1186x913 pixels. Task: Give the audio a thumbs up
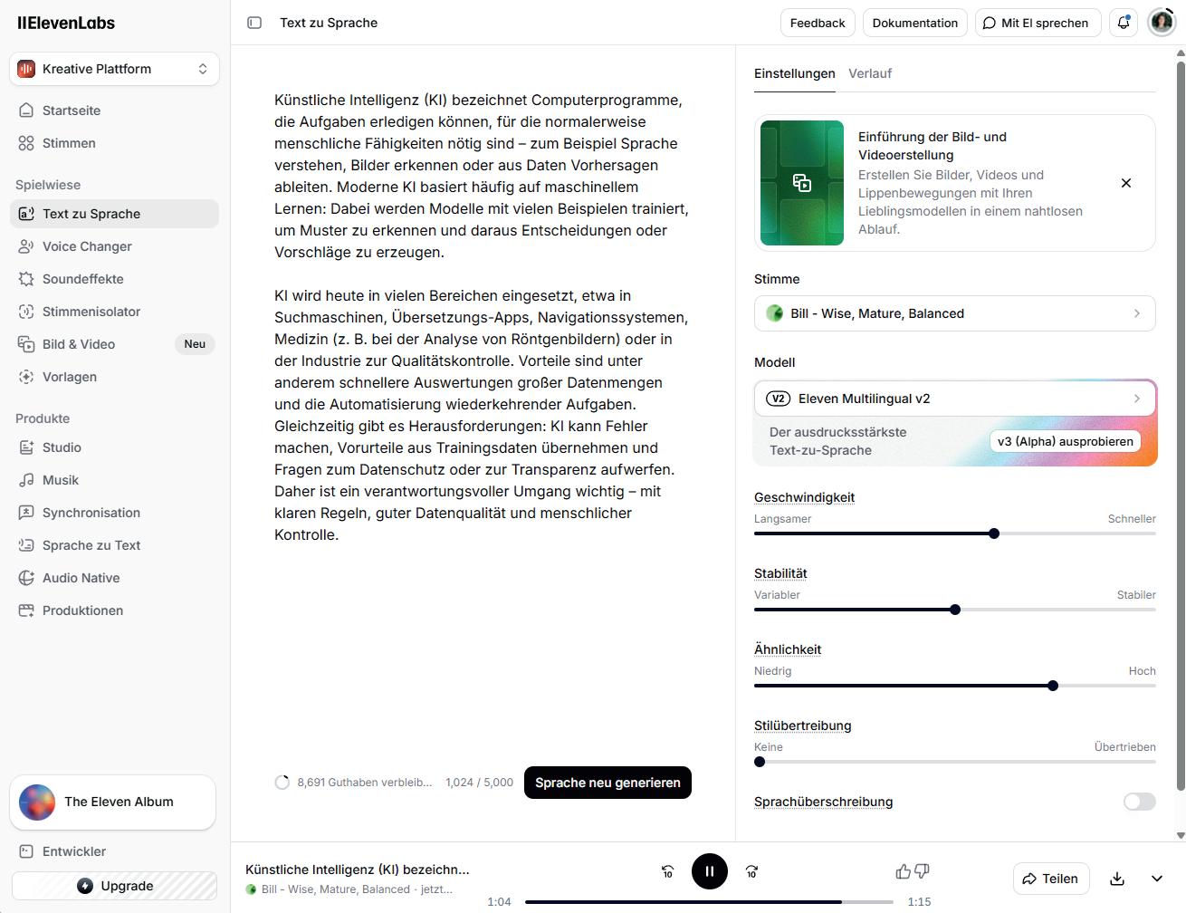point(903,871)
